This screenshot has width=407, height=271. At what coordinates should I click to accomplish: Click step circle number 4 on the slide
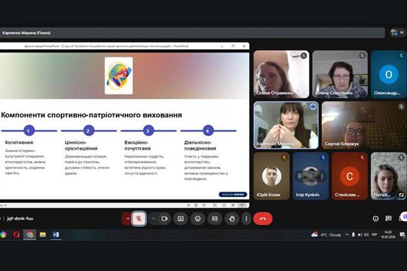[208, 131]
